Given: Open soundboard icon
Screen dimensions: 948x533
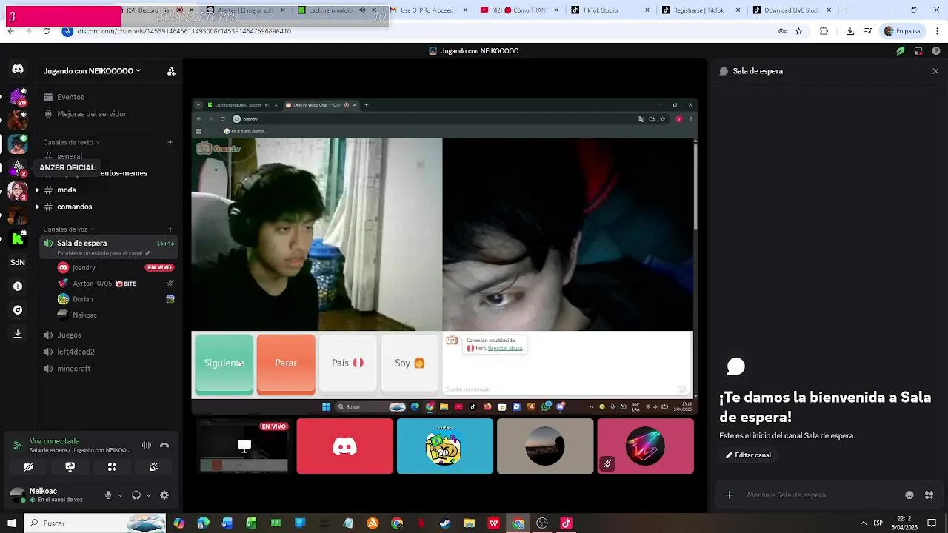Looking at the screenshot, I should click(x=153, y=467).
